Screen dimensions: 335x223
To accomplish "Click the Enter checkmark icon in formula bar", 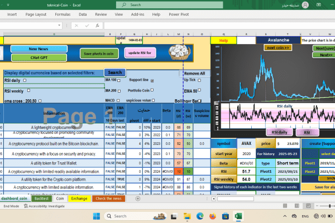I will click(x=87, y=26).
